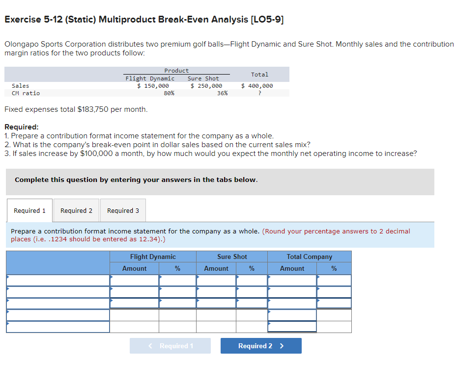Click third row Total Company Amount field

(292, 303)
